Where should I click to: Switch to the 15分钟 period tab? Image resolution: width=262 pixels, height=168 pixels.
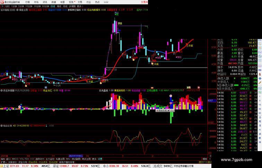[x=29, y=6]
